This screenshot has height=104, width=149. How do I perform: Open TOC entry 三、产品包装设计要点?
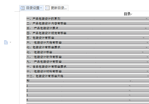pyautogui.click(x=88, y=28)
